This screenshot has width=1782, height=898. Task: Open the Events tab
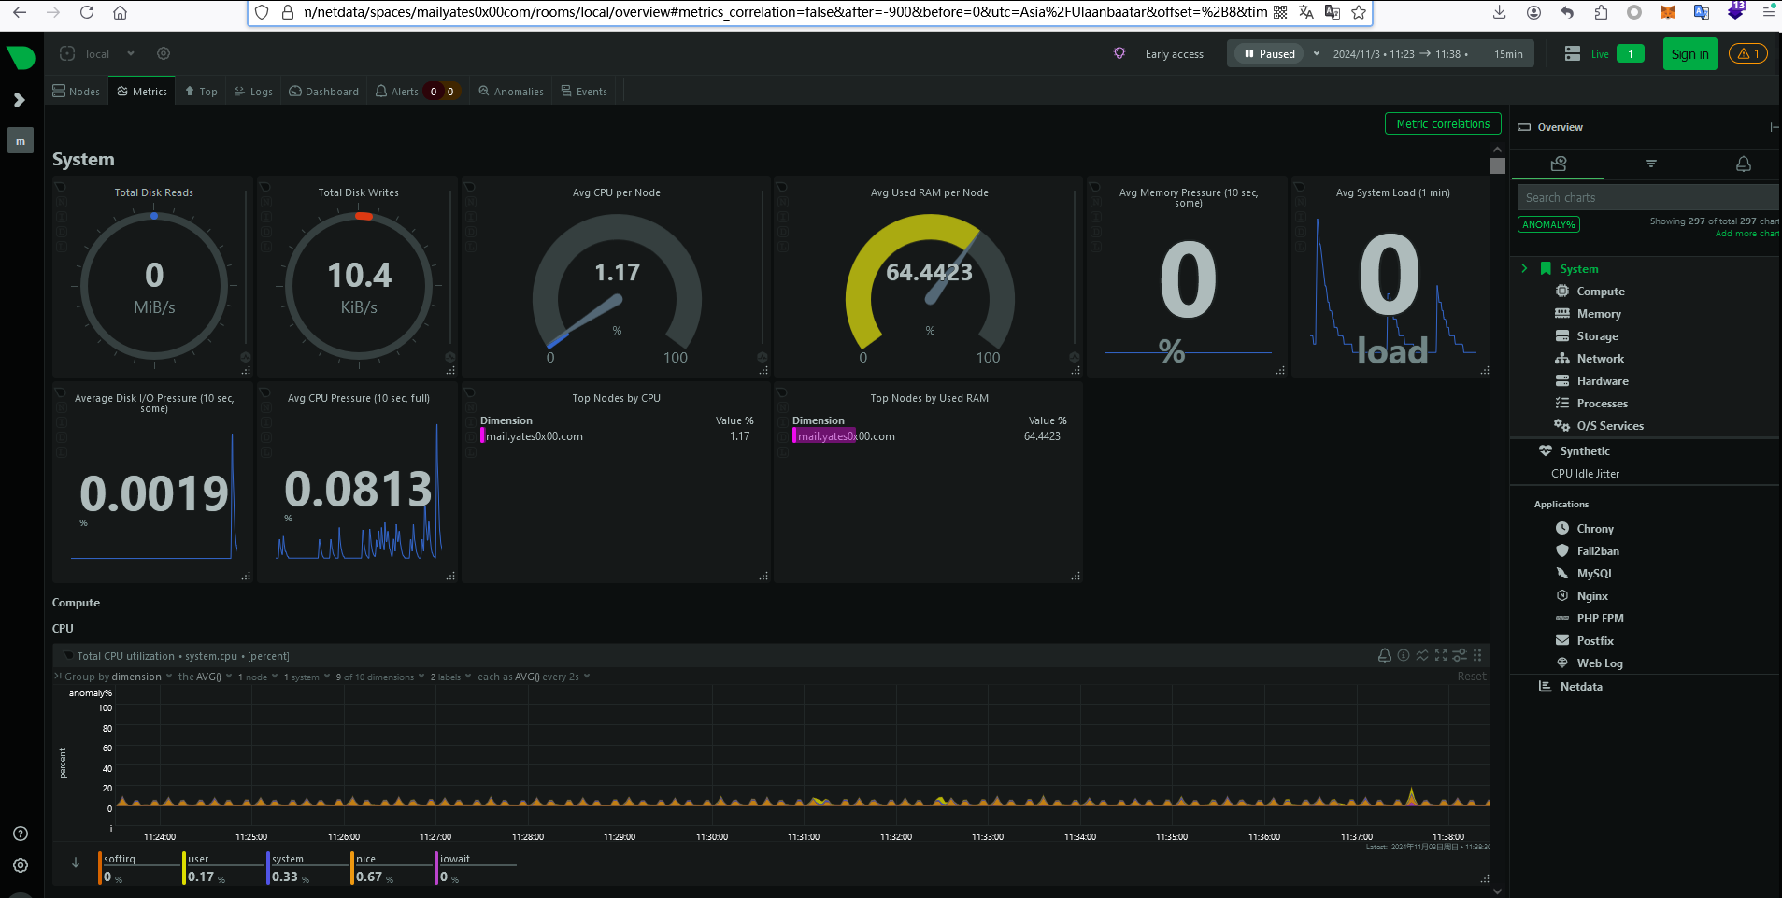click(x=584, y=92)
